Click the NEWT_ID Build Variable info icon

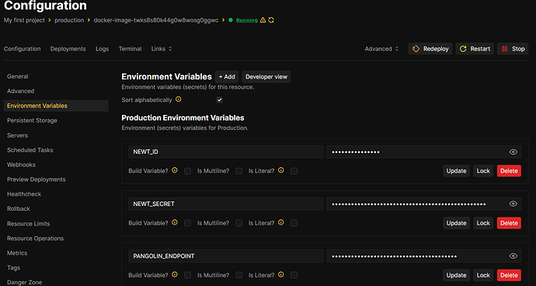(175, 170)
